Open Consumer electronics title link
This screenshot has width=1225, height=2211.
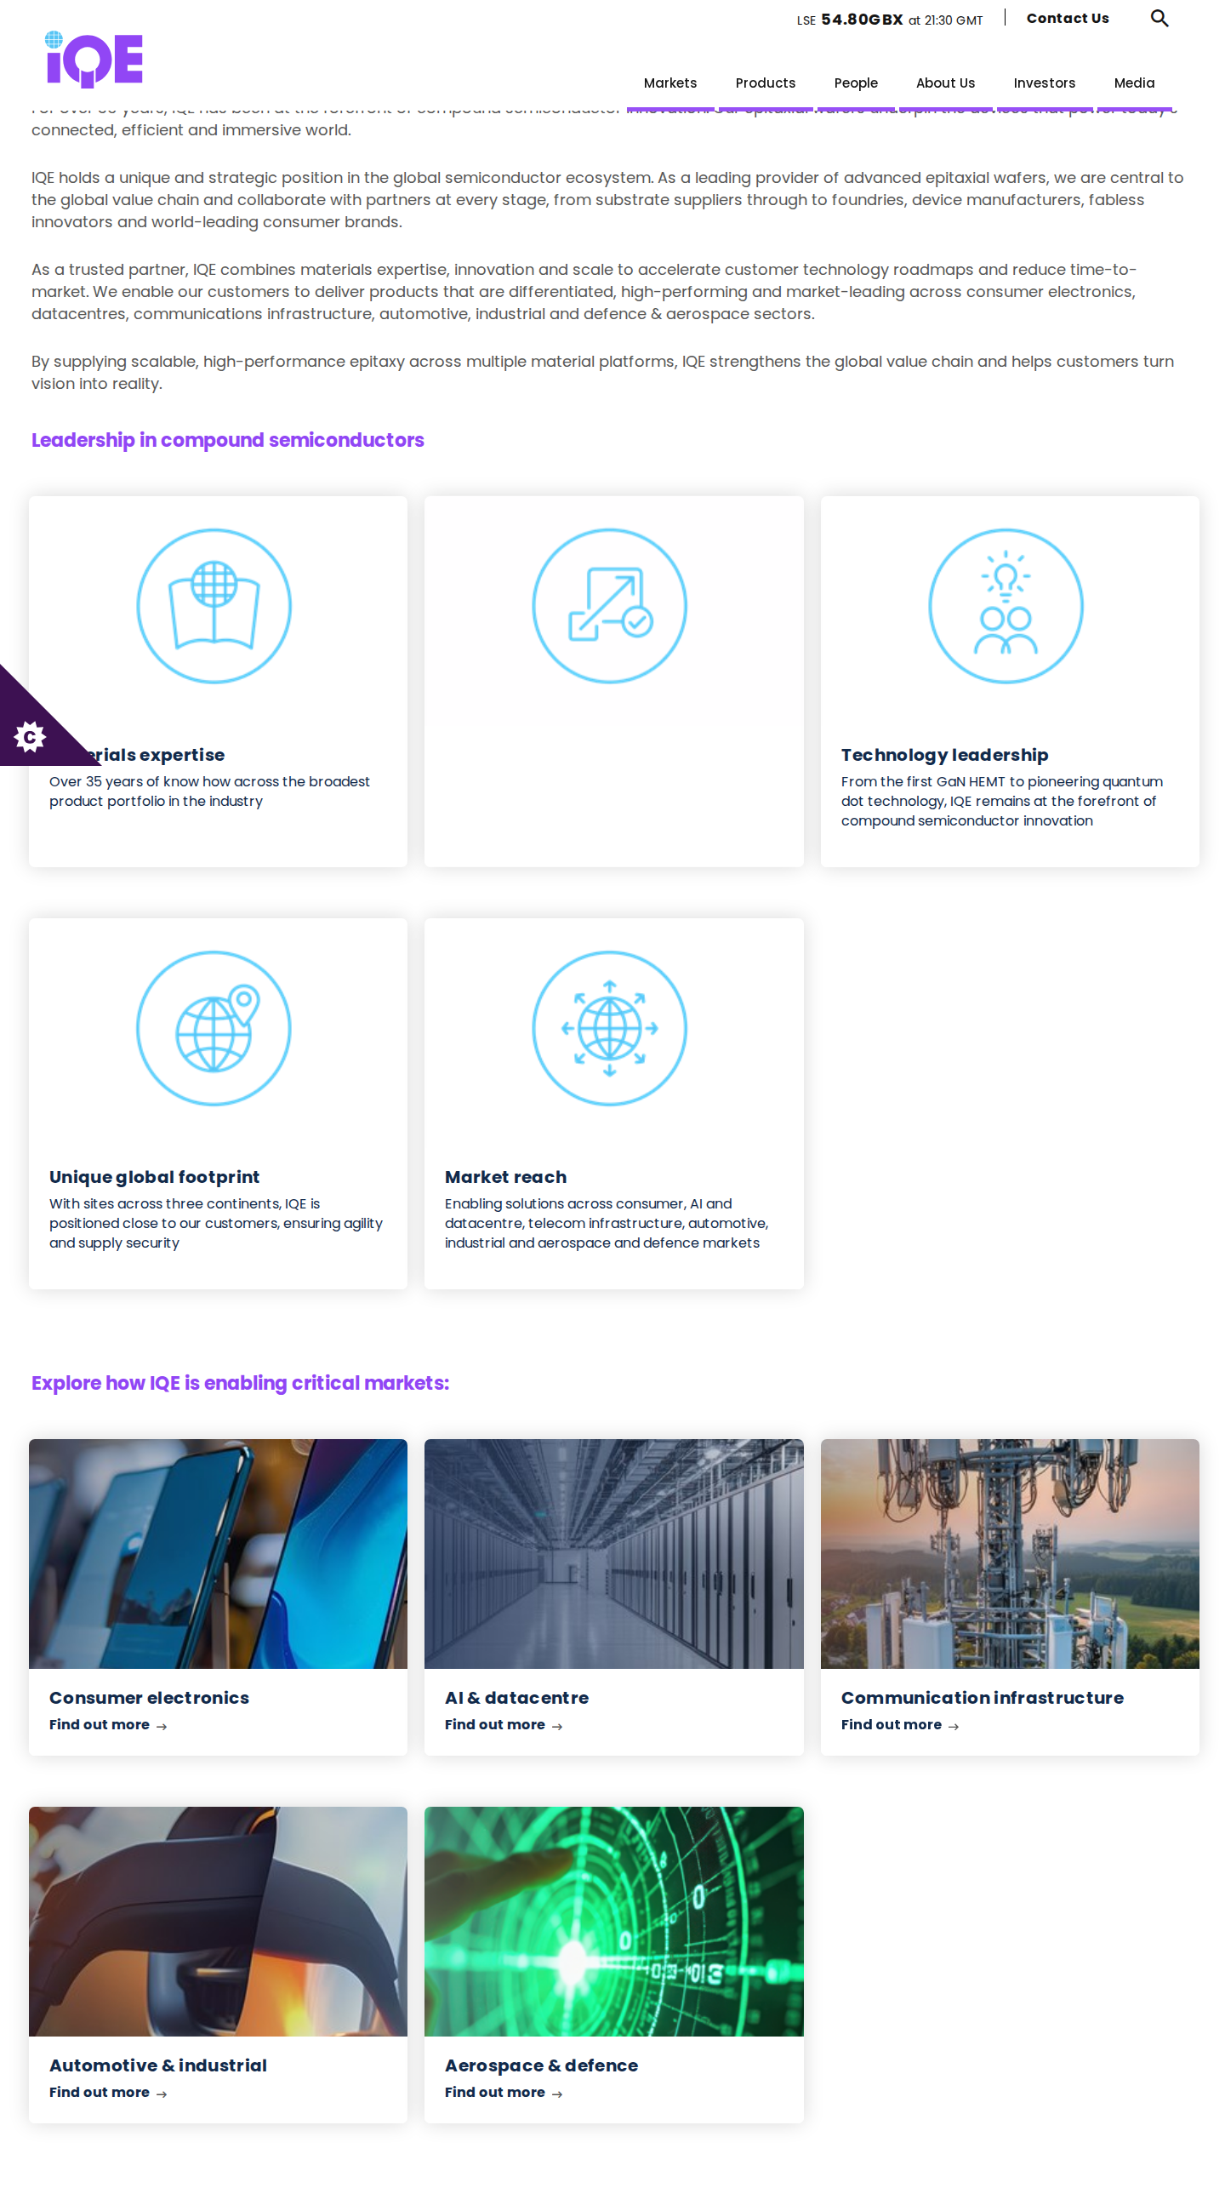tap(149, 1698)
